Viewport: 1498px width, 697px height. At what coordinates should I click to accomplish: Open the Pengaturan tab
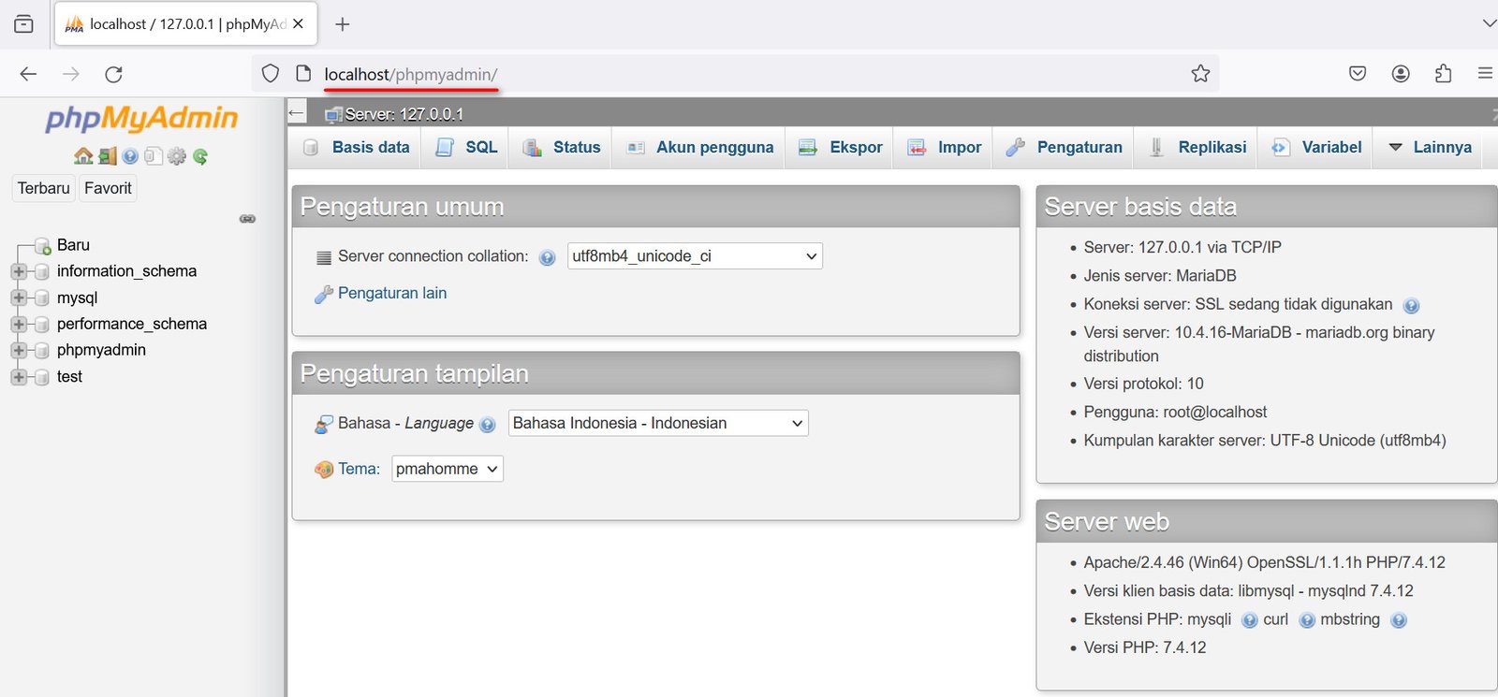(x=1064, y=148)
